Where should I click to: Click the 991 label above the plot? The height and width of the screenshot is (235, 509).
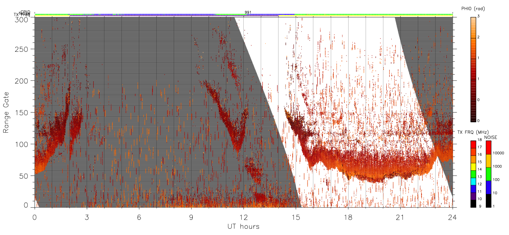(248, 12)
